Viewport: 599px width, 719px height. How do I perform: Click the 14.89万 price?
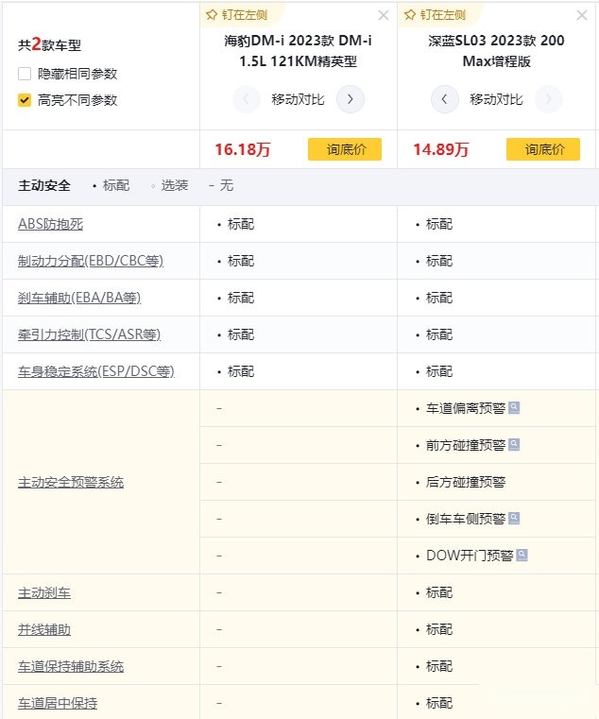[441, 149]
